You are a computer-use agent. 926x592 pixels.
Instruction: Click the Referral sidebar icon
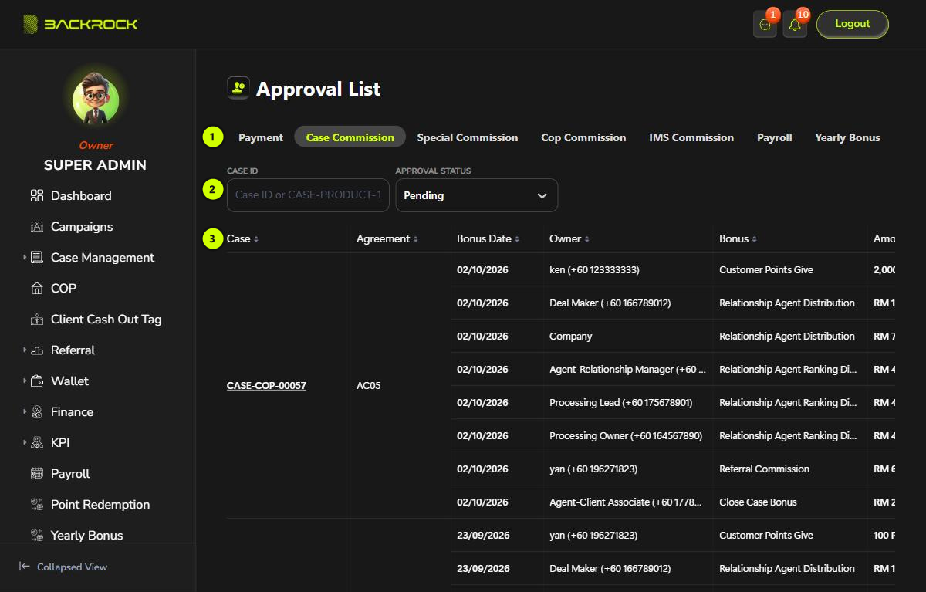(37, 350)
